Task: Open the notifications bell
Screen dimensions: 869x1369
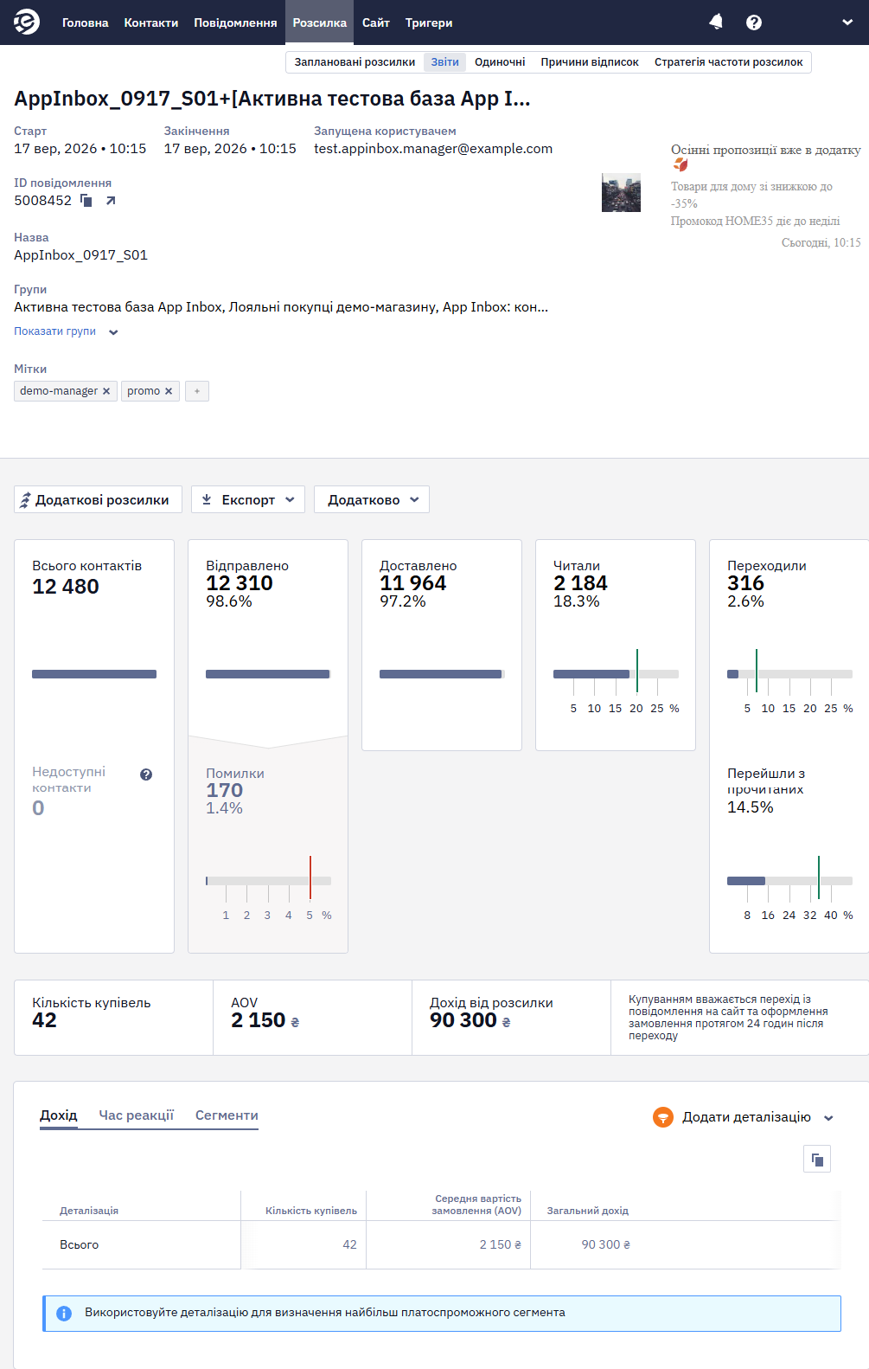Action: tap(716, 22)
